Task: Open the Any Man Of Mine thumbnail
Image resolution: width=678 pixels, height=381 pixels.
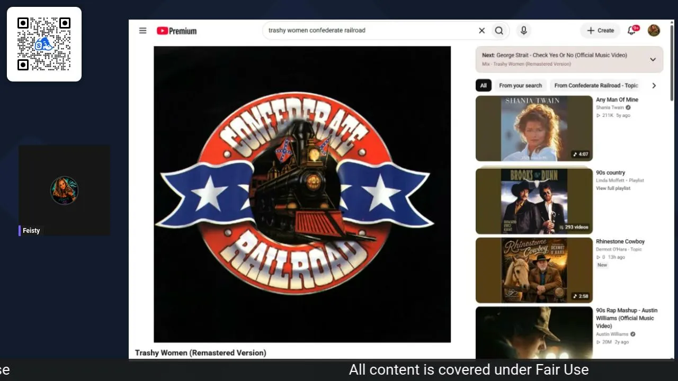Action: point(534,128)
